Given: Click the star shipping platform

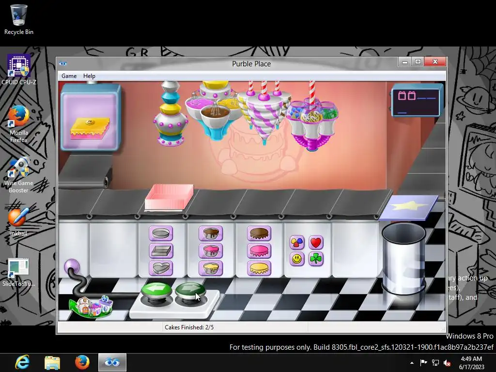Looking at the screenshot, I should [409, 207].
